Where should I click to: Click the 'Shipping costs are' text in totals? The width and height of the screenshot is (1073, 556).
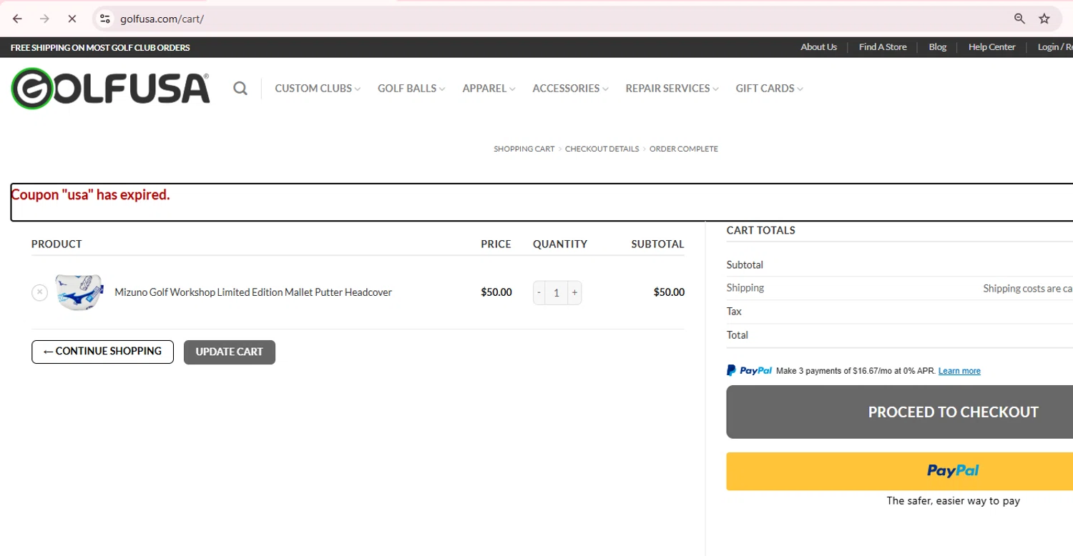1027,289
